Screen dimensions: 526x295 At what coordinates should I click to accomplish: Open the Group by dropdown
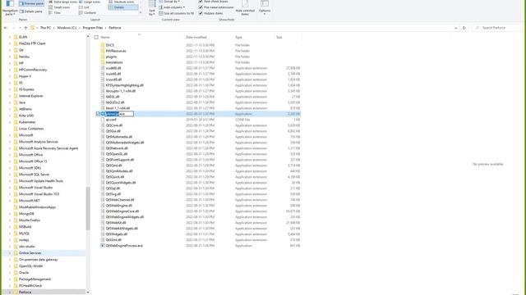(x=169, y=2)
